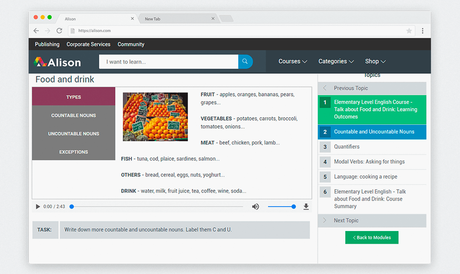Play the audio with the play button
Image resolution: width=460 pixels, height=274 pixels.
tap(38, 207)
